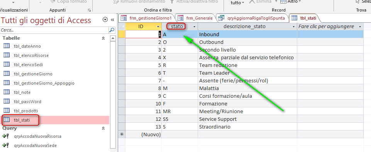Click the select-all corner of datasheet
The height and width of the screenshot is (152, 371).
point(121,27)
